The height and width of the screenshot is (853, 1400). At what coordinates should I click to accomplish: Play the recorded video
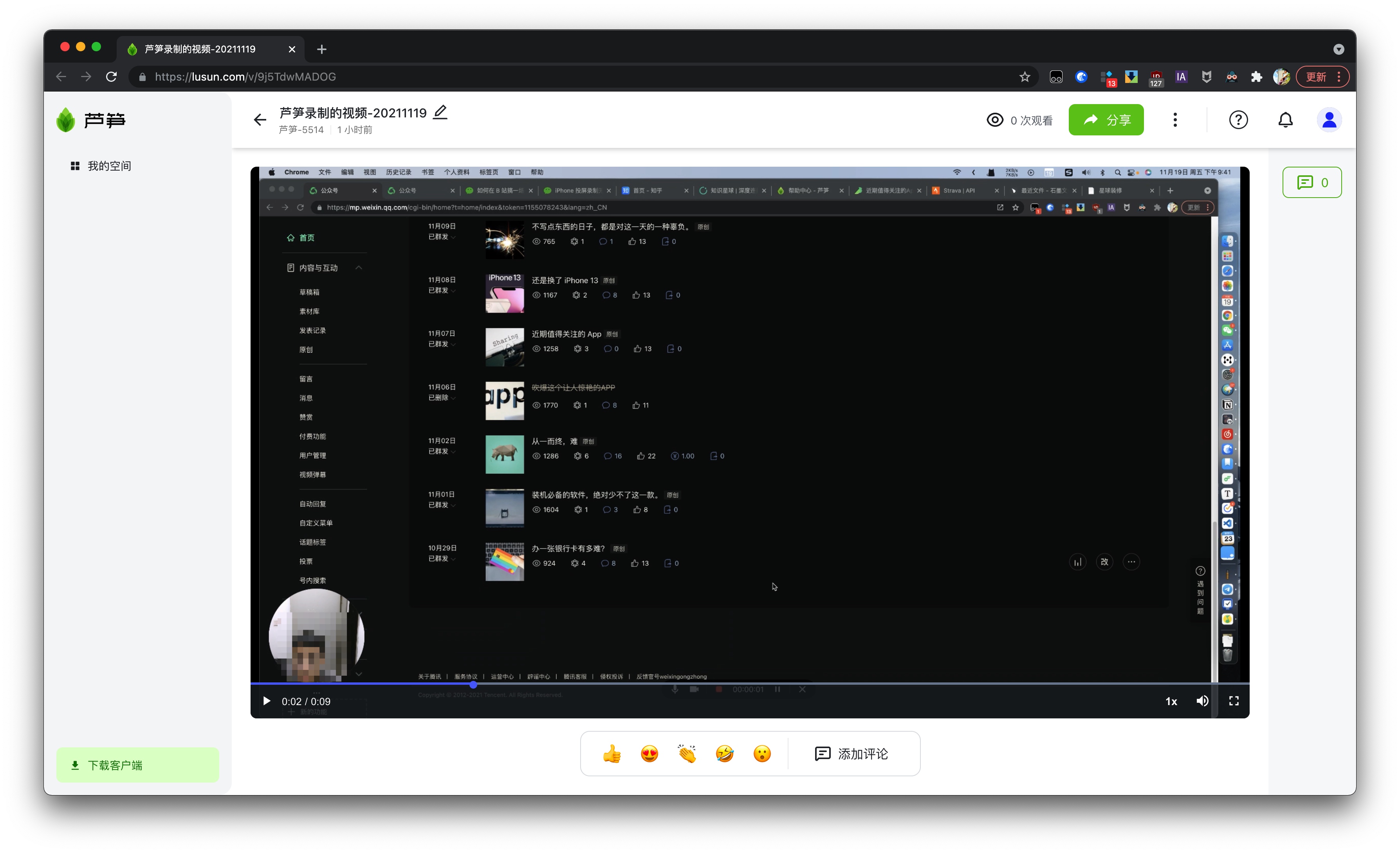[267, 701]
